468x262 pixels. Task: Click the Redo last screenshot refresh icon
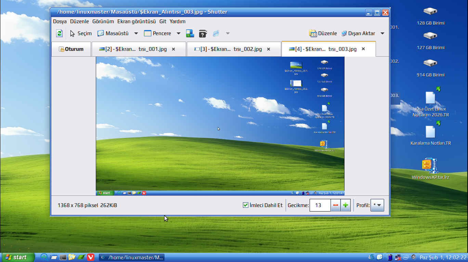[x=59, y=33]
